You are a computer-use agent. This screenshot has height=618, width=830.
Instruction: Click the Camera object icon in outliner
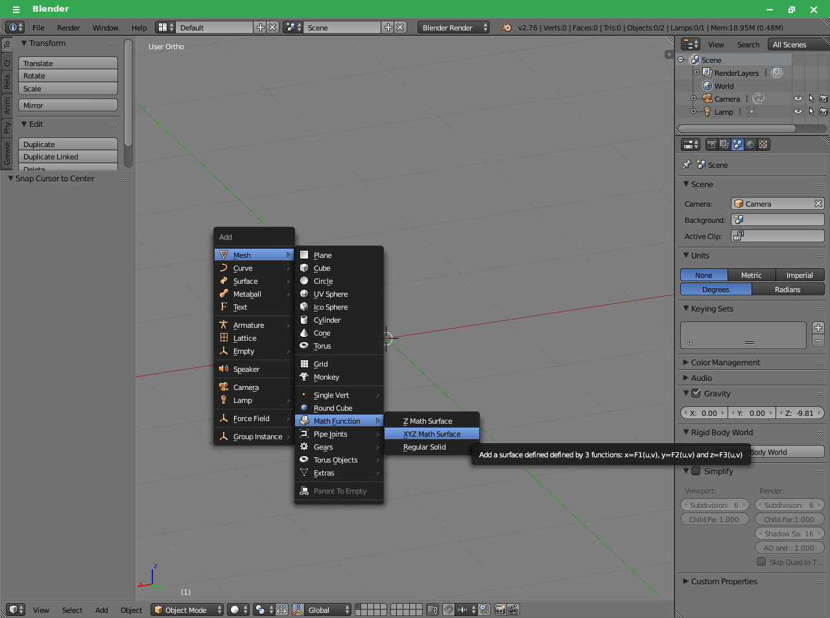coord(707,98)
